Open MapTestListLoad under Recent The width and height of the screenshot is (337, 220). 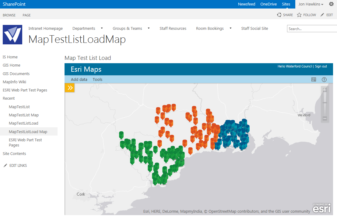tap(23, 123)
